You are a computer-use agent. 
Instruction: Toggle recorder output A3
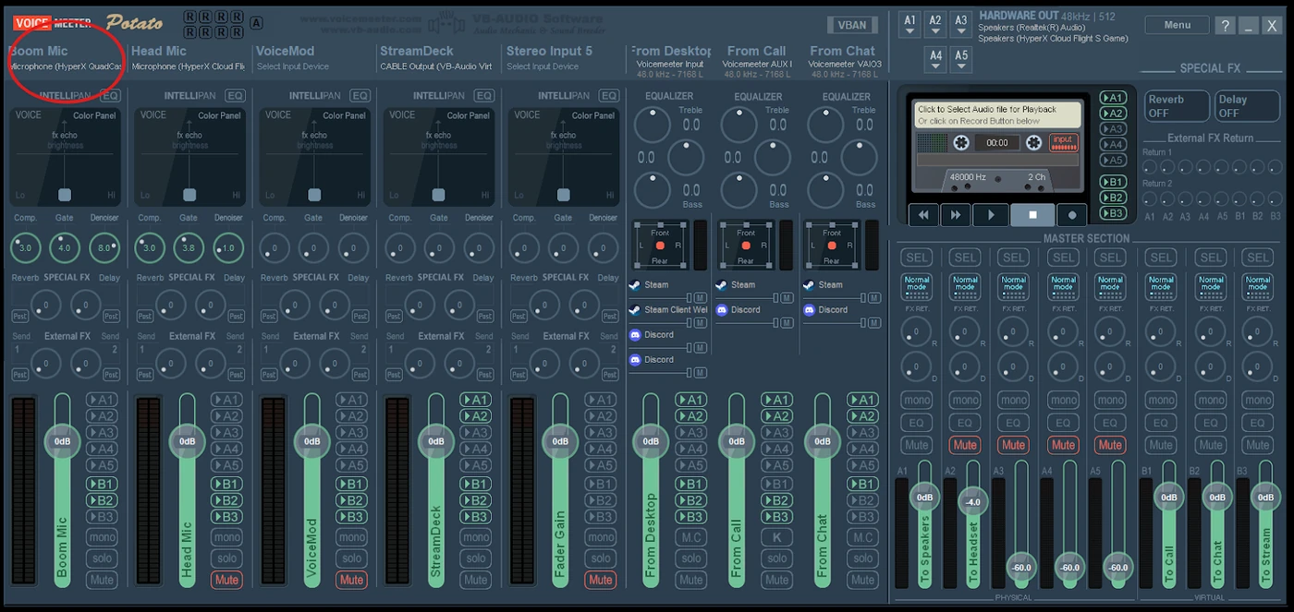click(x=1114, y=129)
